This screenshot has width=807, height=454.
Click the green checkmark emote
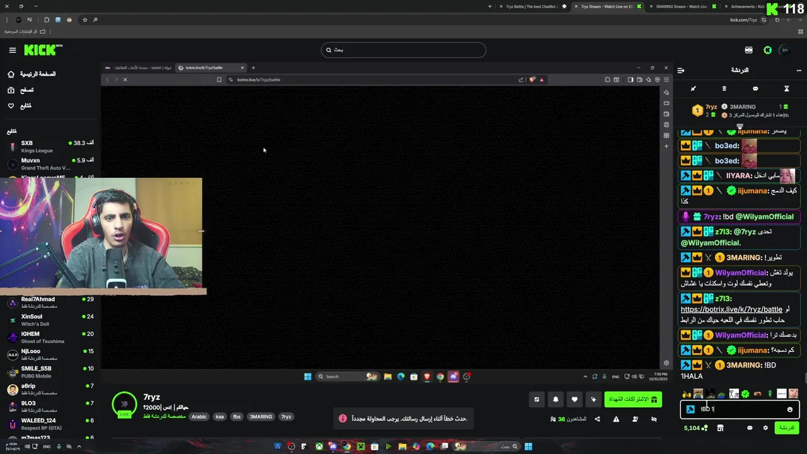745,394
